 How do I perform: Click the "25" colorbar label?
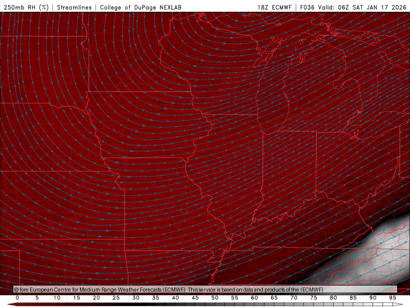tap(116, 298)
